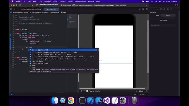Show the History inspector
The width and height of the screenshot is (189, 106).
[x=161, y=9]
